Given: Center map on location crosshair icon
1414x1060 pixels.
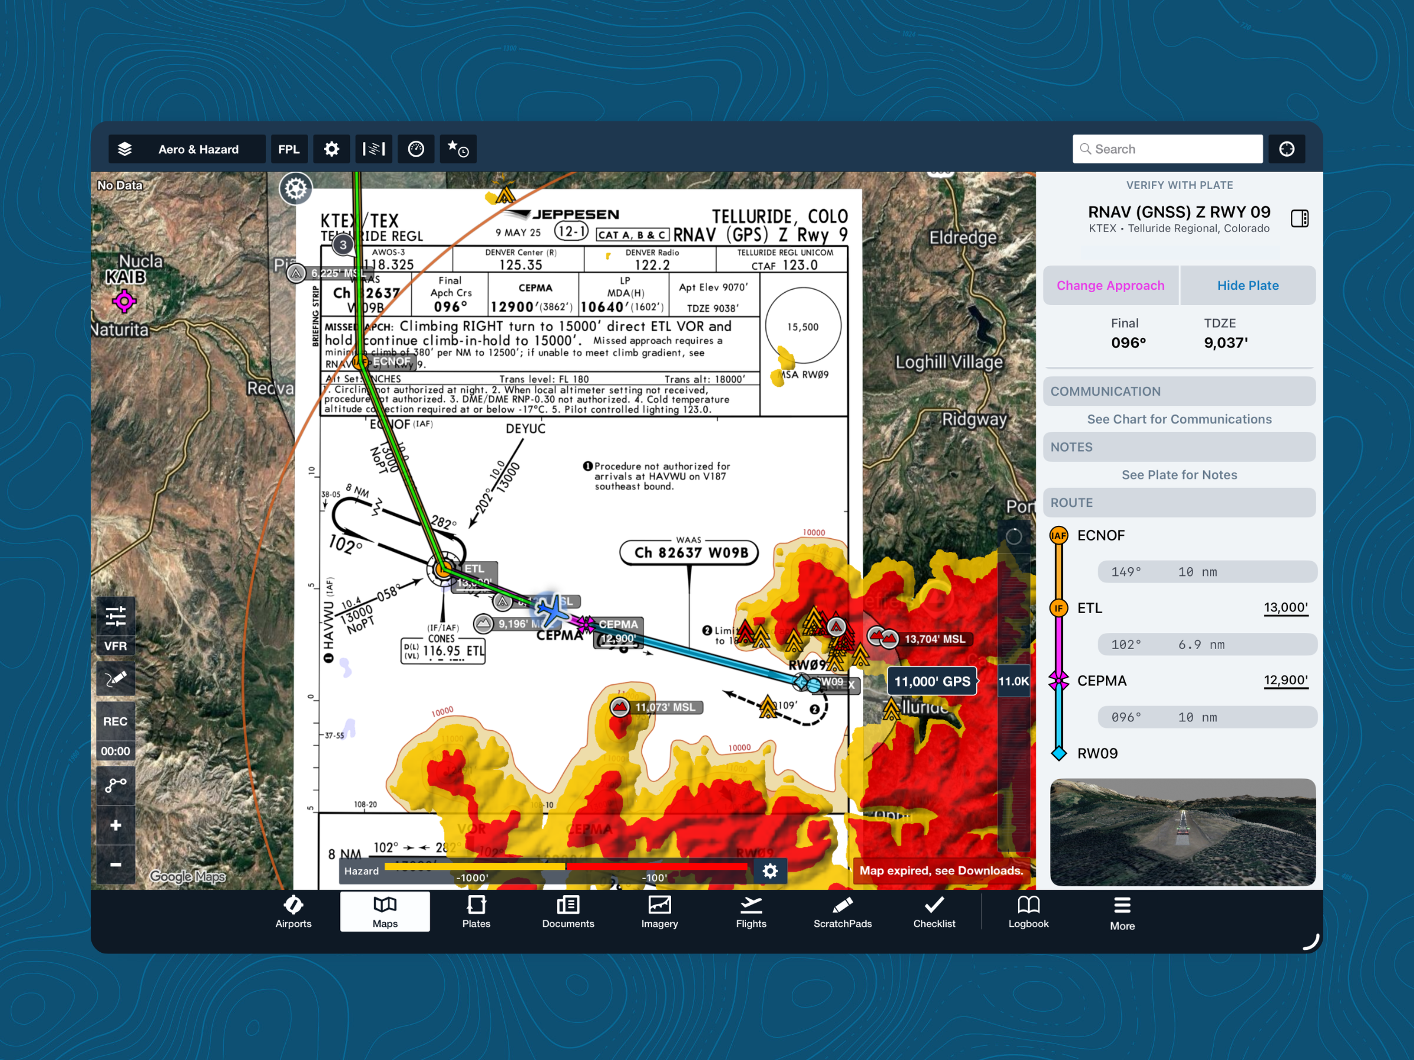Looking at the screenshot, I should [1286, 149].
